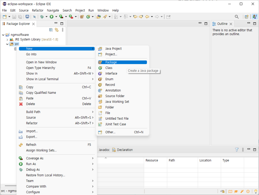Click the Debug bug icon in the toolbar
This screenshot has height=195, width=259.
(42, 17)
